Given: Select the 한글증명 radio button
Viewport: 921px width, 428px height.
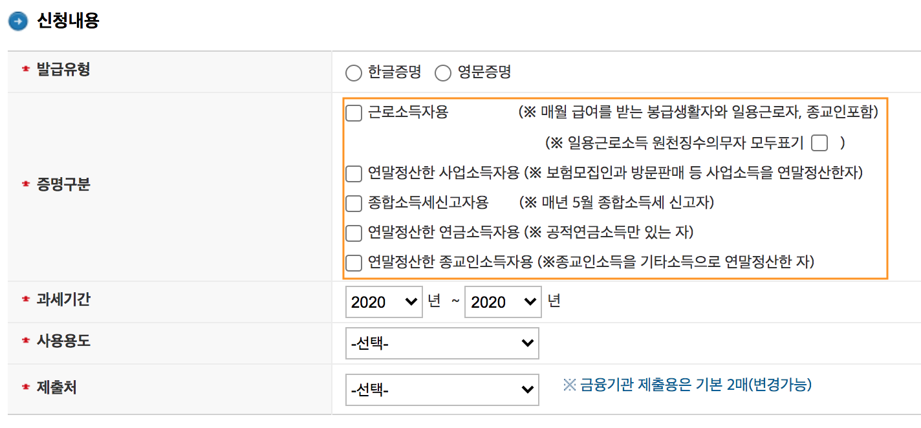Looking at the screenshot, I should coord(354,73).
